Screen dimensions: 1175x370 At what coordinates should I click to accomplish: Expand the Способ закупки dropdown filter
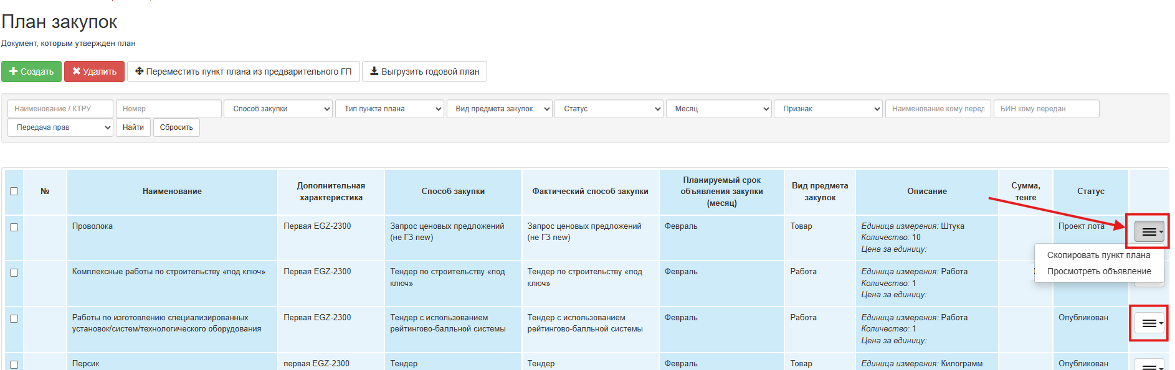278,109
